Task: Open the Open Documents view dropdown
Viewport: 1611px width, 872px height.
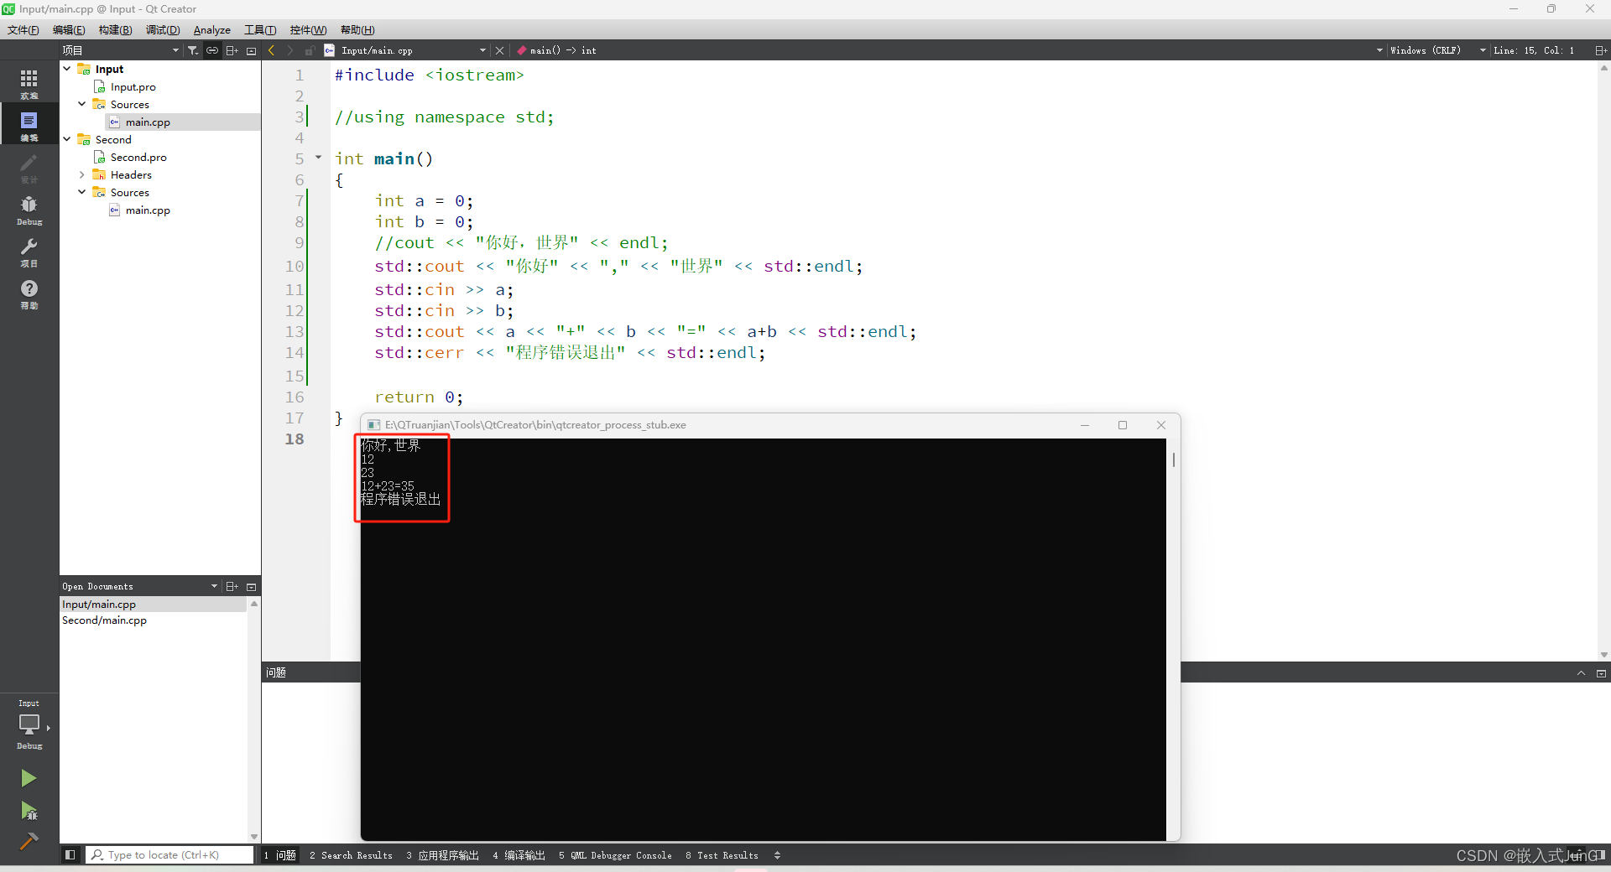Action: click(x=140, y=586)
